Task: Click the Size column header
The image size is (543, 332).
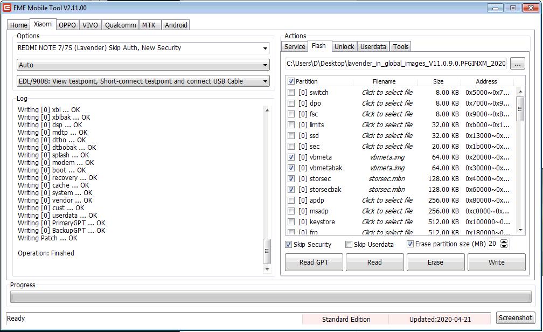Action: 438,81
